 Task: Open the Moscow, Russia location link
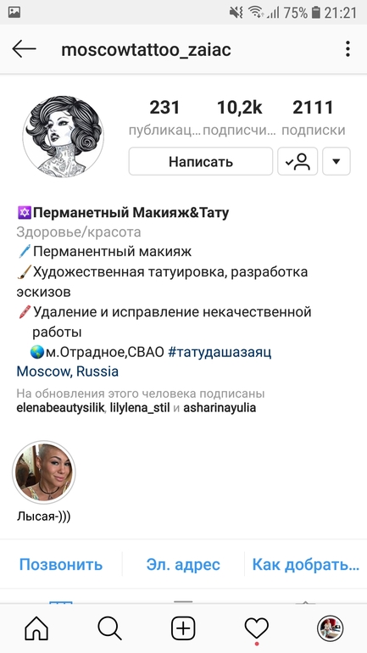pyautogui.click(x=68, y=371)
